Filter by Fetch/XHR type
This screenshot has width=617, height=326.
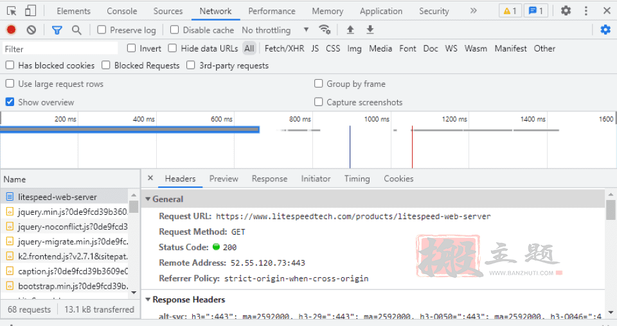(285, 48)
